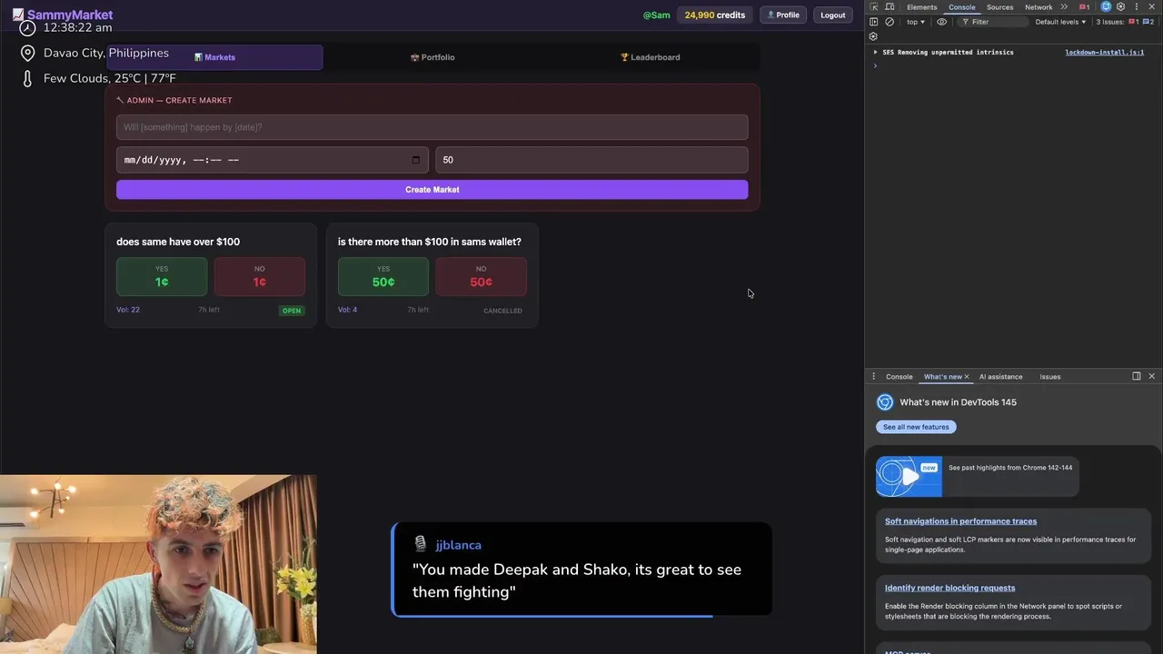This screenshot has height=654, width=1163.
Task: Click the 24,990 credits badge
Action: (x=715, y=15)
